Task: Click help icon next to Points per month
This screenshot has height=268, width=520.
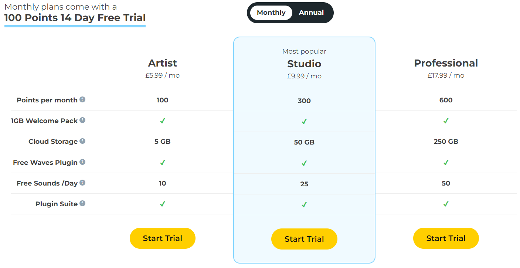Action: coord(83,99)
